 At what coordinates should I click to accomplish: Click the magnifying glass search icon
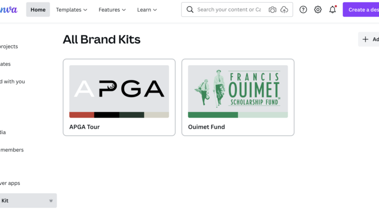click(190, 10)
